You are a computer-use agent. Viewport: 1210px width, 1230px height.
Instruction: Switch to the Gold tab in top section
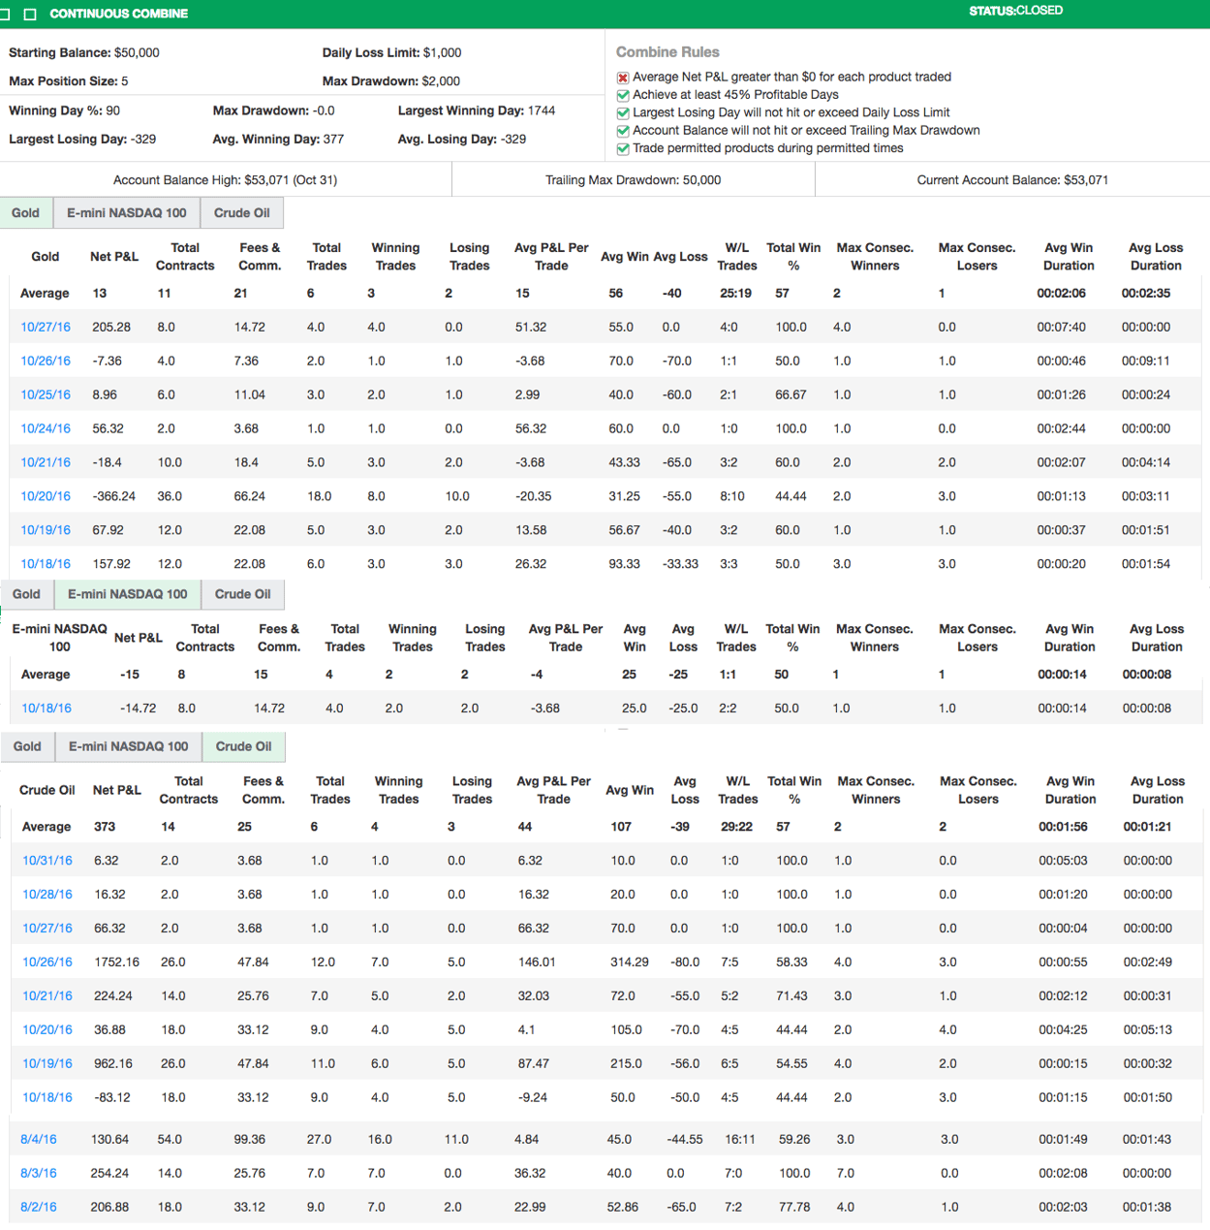point(25,212)
